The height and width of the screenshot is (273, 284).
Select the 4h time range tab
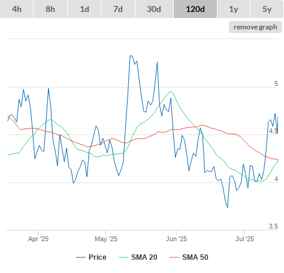(17, 9)
